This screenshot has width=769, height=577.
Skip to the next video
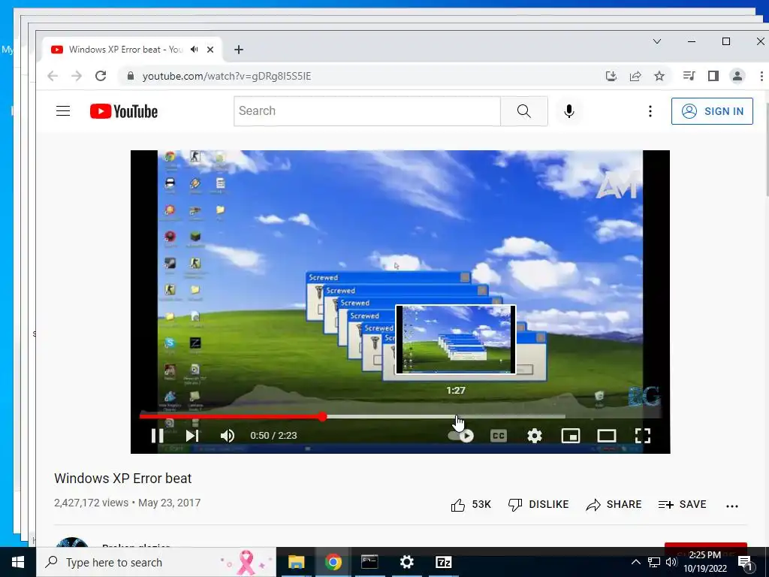point(192,436)
